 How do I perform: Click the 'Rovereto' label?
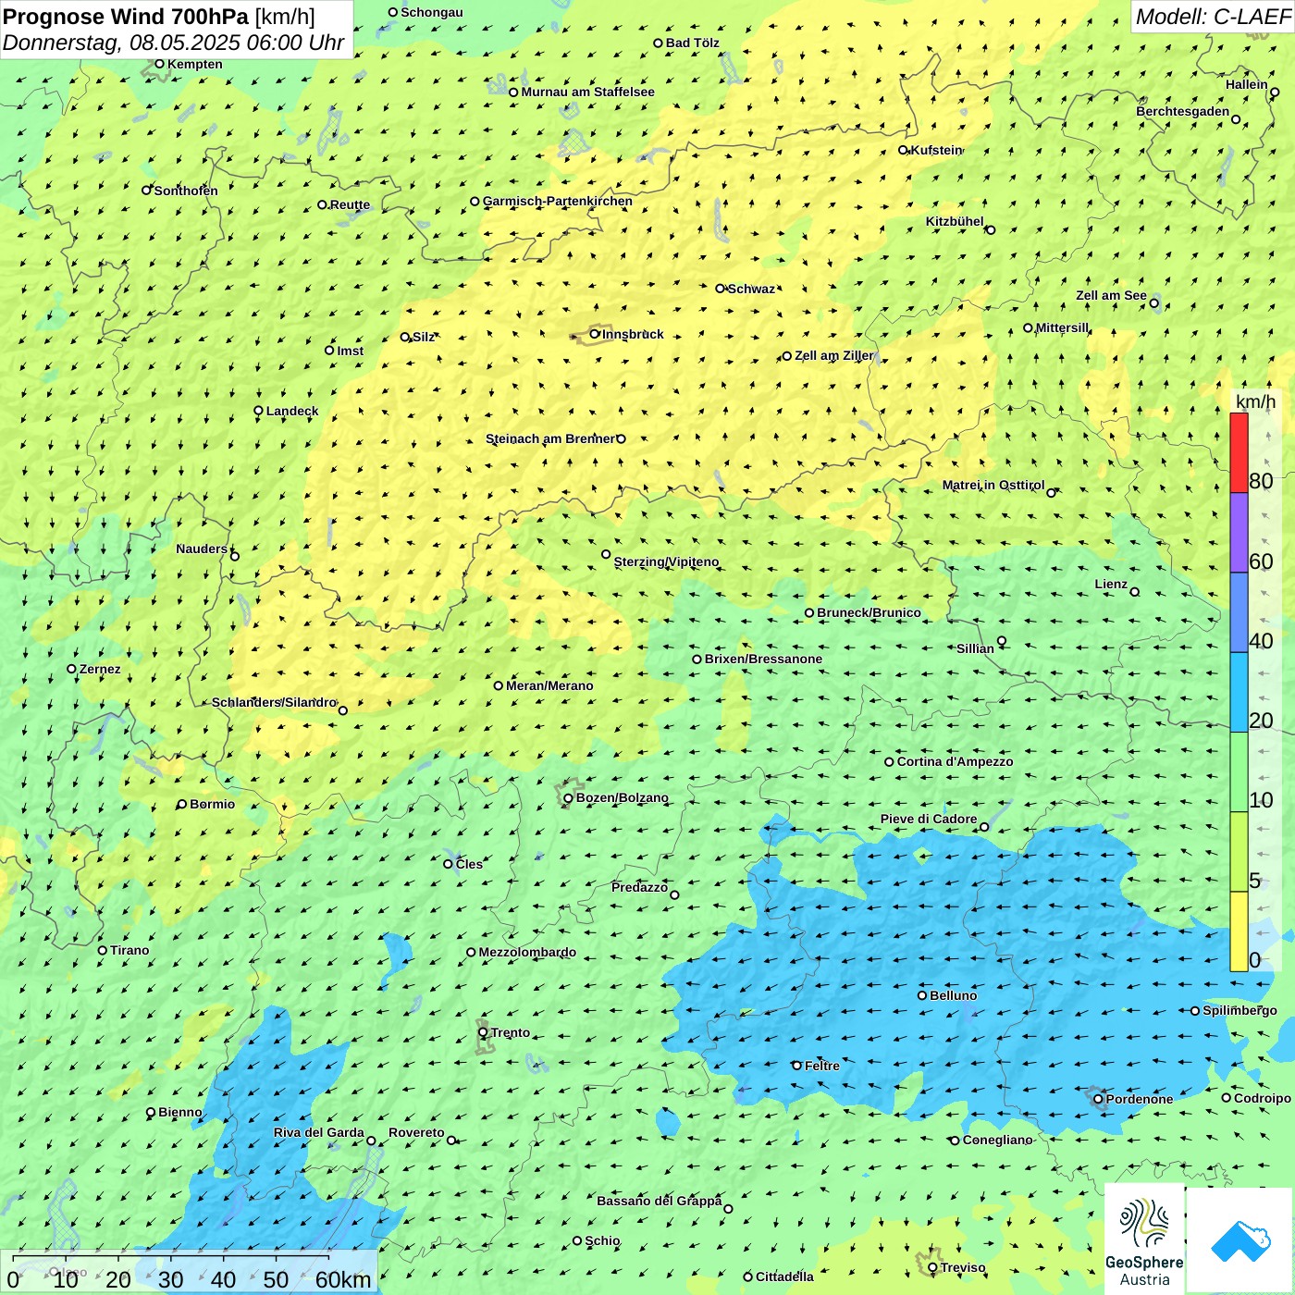tap(416, 1132)
